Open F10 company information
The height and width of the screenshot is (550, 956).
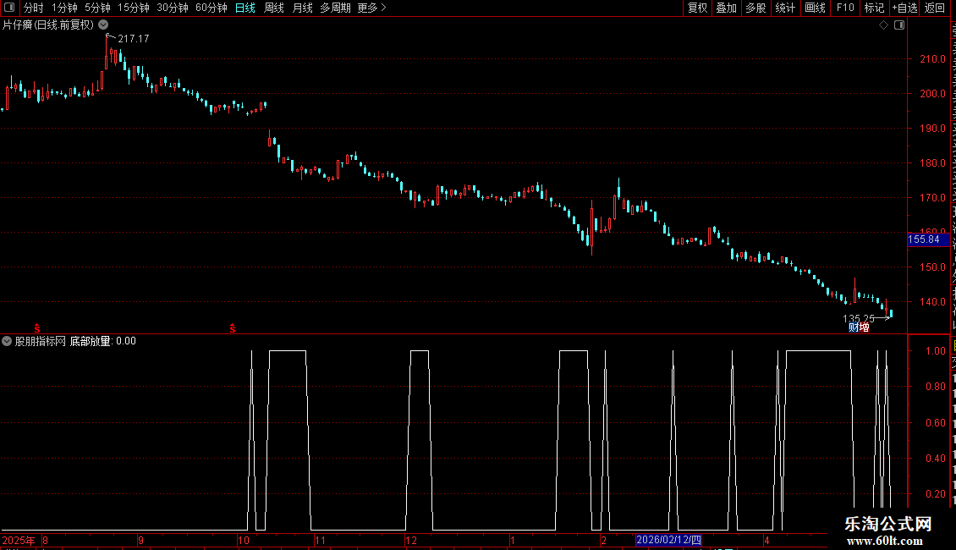(x=845, y=8)
